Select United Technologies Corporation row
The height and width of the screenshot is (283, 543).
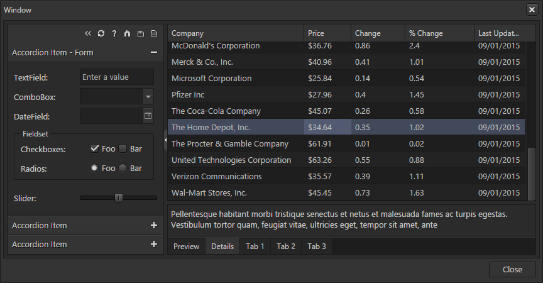click(346, 160)
